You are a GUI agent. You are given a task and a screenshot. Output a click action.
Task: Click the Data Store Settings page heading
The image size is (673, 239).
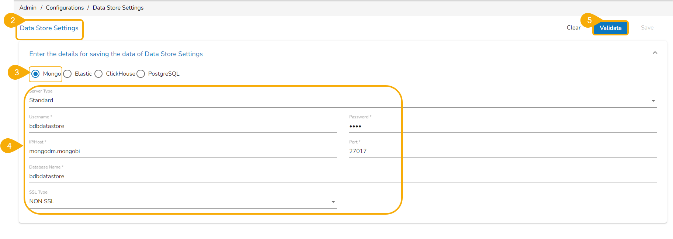click(x=49, y=28)
